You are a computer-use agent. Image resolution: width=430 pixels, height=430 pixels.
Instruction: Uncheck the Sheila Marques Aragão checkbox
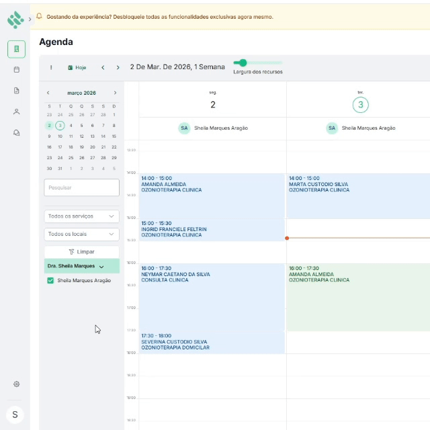click(50, 281)
